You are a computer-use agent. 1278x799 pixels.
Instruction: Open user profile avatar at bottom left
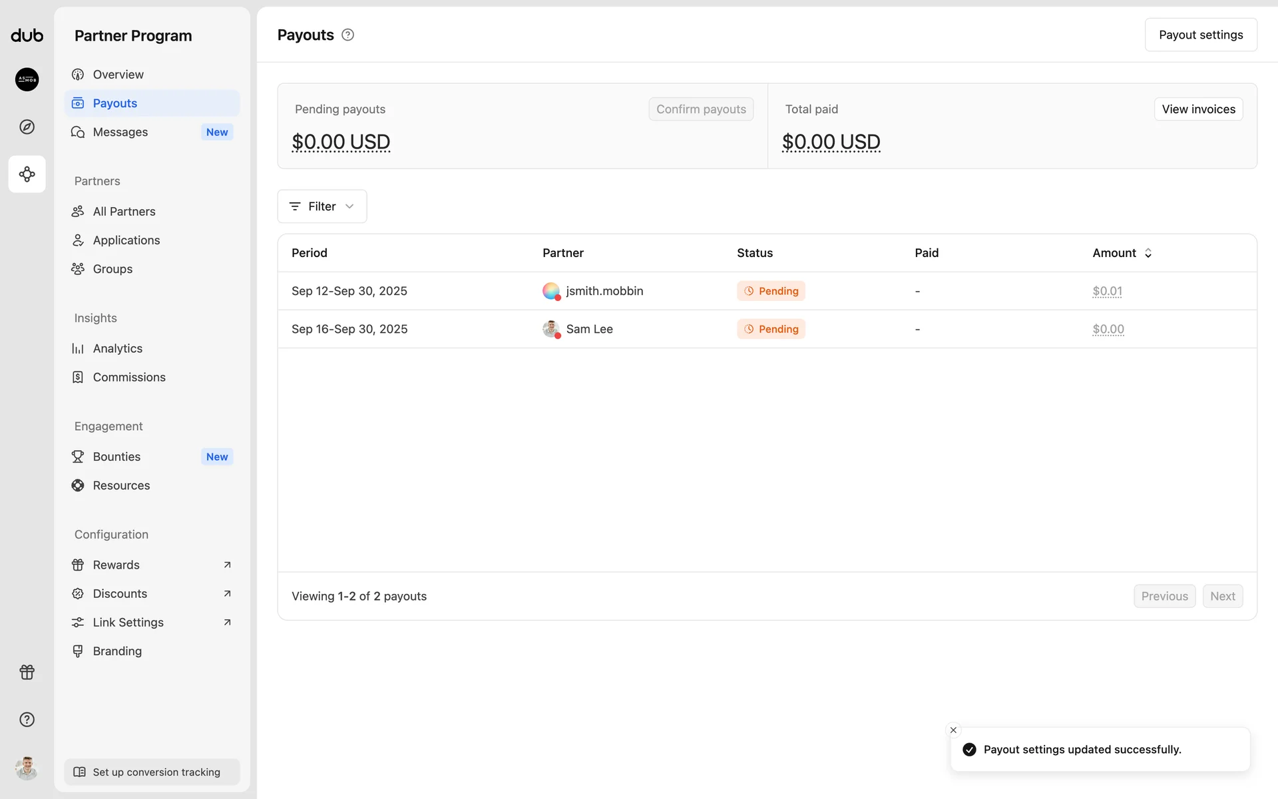[27, 768]
